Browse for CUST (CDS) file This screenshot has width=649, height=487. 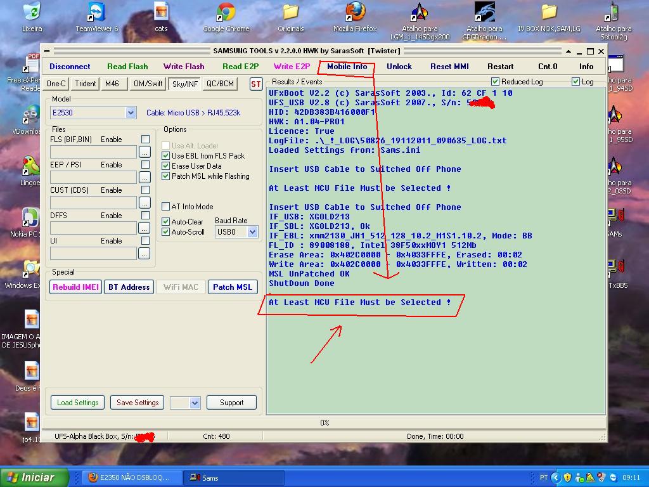coord(144,202)
